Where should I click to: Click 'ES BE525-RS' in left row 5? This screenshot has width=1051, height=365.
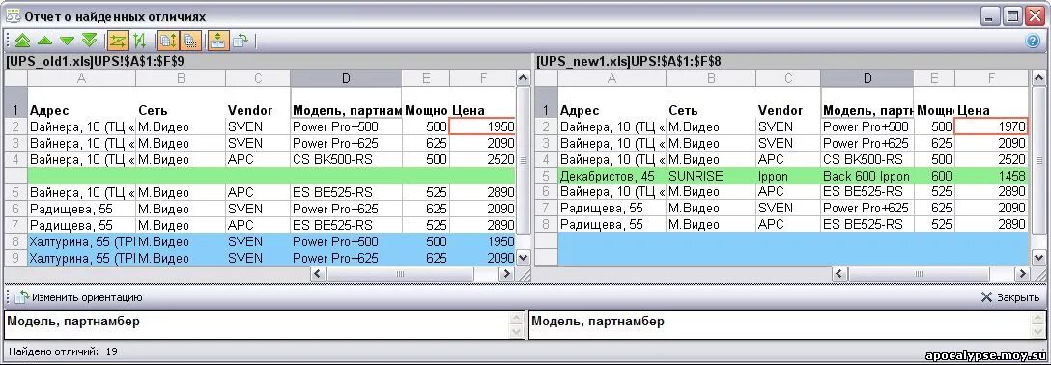pos(346,192)
